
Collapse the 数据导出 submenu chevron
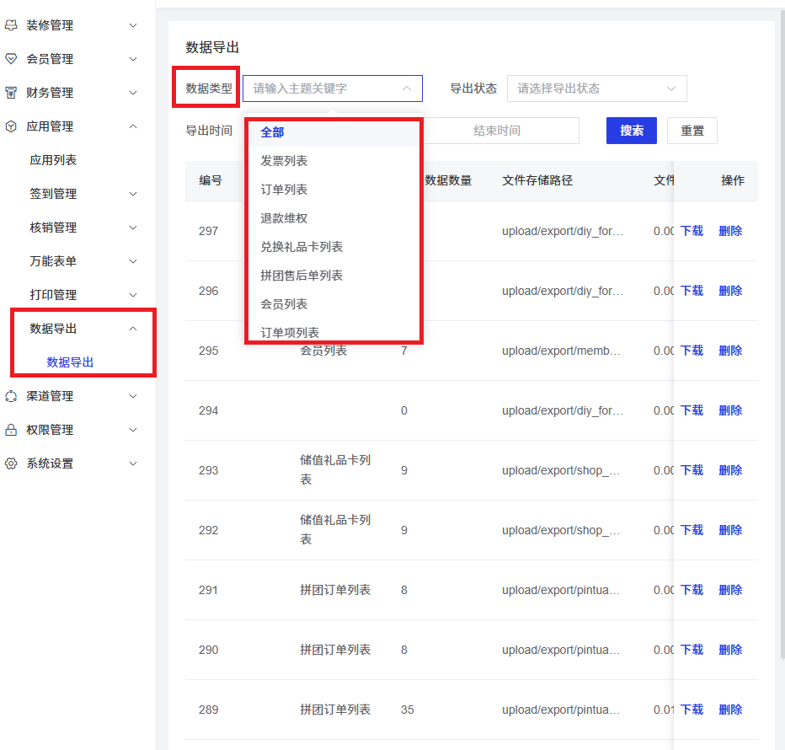coord(132,329)
